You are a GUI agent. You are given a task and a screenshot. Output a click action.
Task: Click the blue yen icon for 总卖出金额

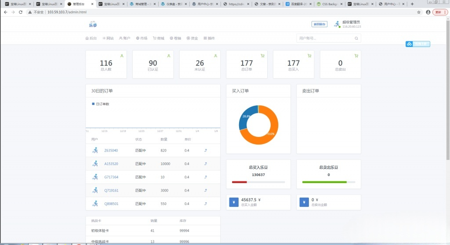[304, 202]
